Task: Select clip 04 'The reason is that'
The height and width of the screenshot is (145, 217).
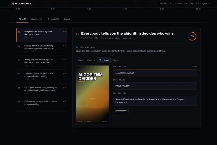Action: [x=42, y=76]
